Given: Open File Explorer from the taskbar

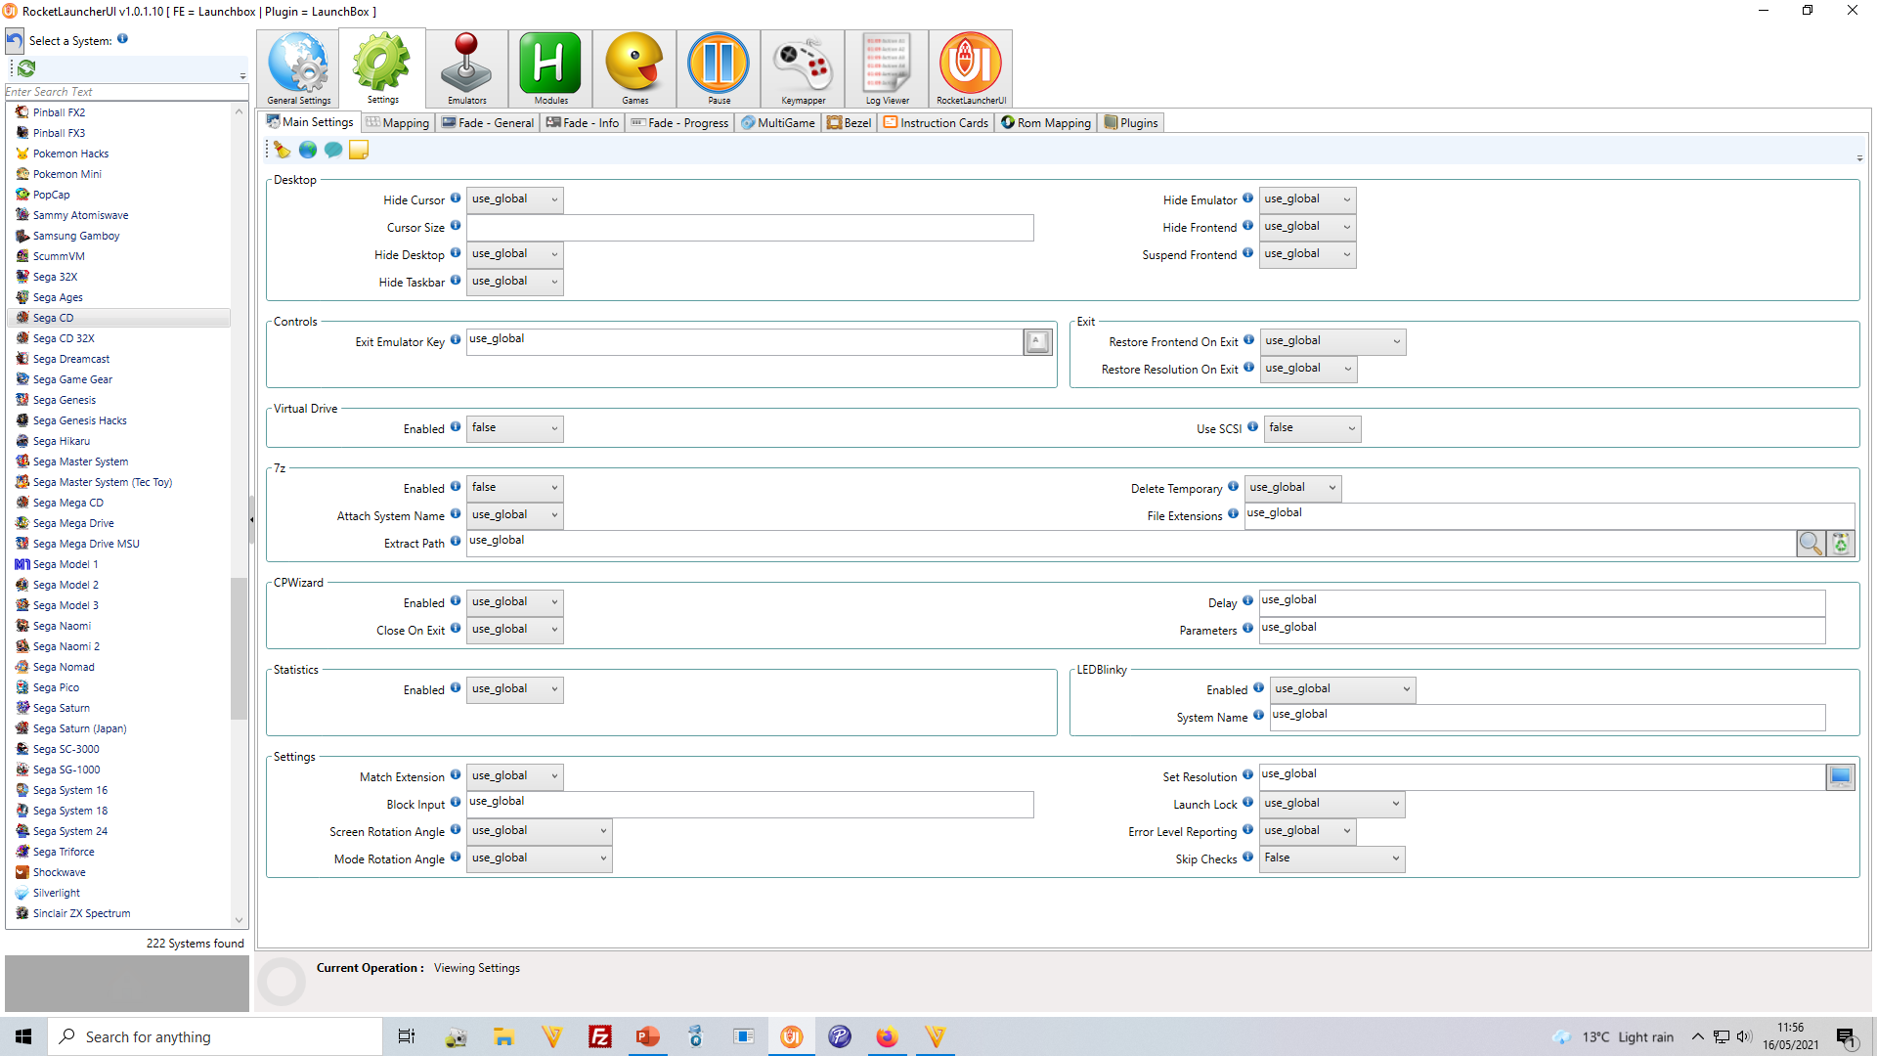Looking at the screenshot, I should click(503, 1036).
